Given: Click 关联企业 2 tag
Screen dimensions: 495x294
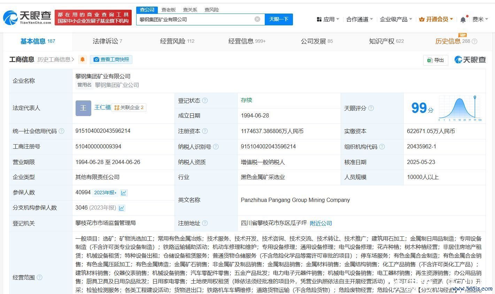Looking at the screenshot, I should (x=129, y=108).
